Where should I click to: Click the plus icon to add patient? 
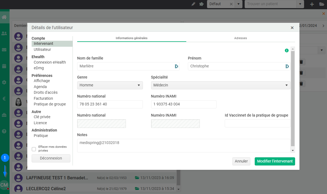[312, 4]
